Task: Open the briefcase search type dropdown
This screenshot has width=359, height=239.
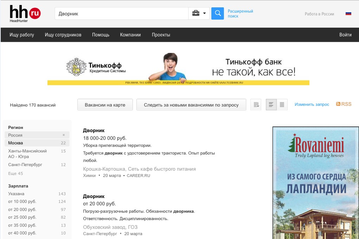Action: [199, 14]
